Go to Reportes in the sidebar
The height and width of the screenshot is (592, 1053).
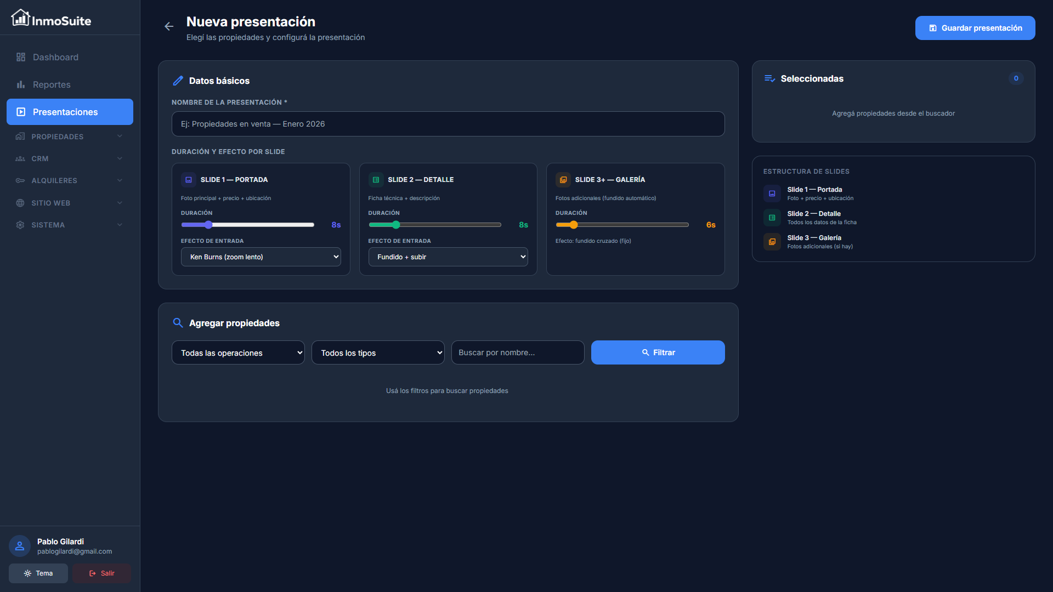tap(51, 84)
